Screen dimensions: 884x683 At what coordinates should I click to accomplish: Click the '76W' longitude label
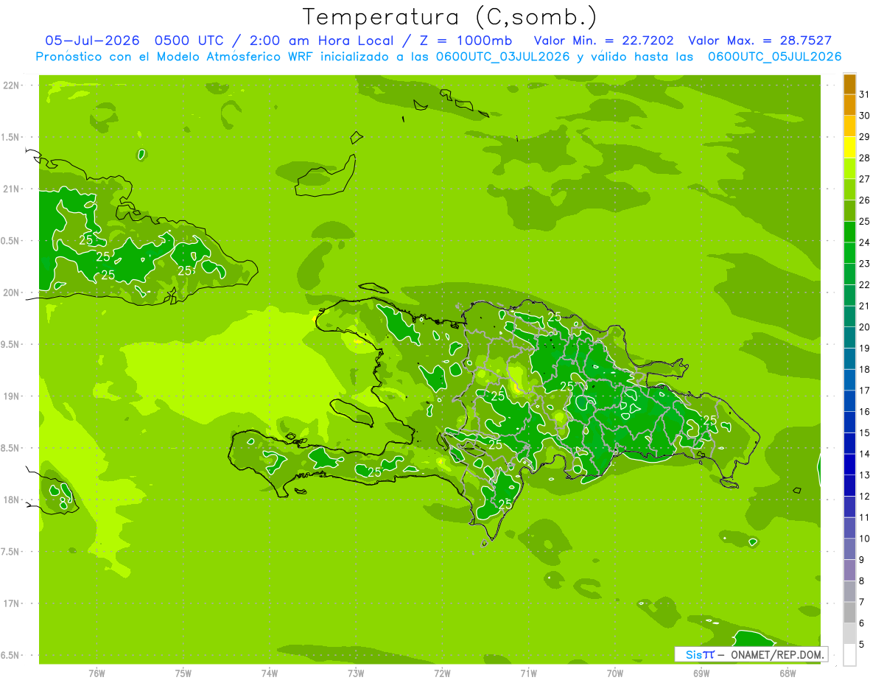[97, 673]
